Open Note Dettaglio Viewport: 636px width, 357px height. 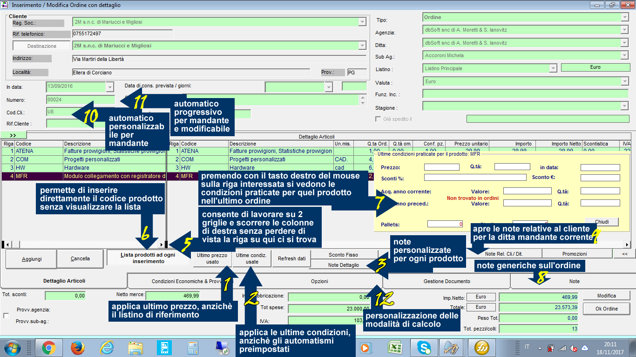click(343, 265)
